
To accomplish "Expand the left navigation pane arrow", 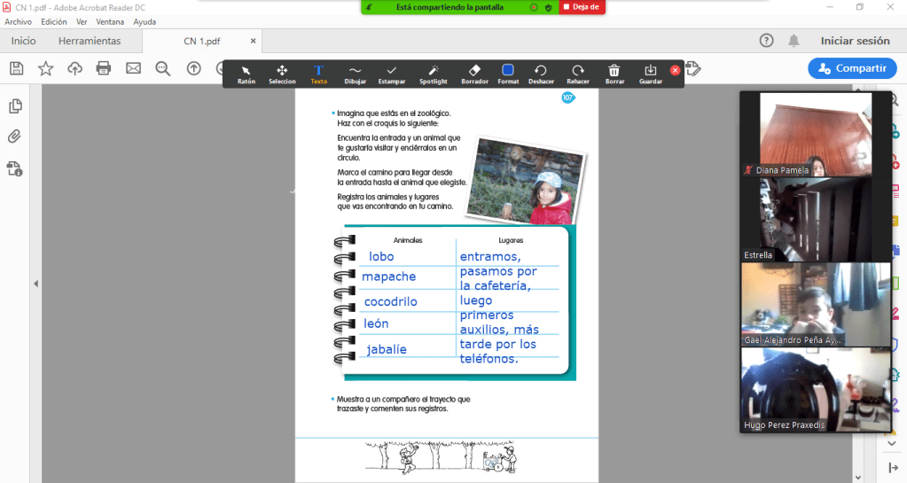I will click(36, 284).
